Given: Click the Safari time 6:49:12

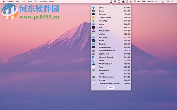Looking at the screenshot, I should click(127, 8).
